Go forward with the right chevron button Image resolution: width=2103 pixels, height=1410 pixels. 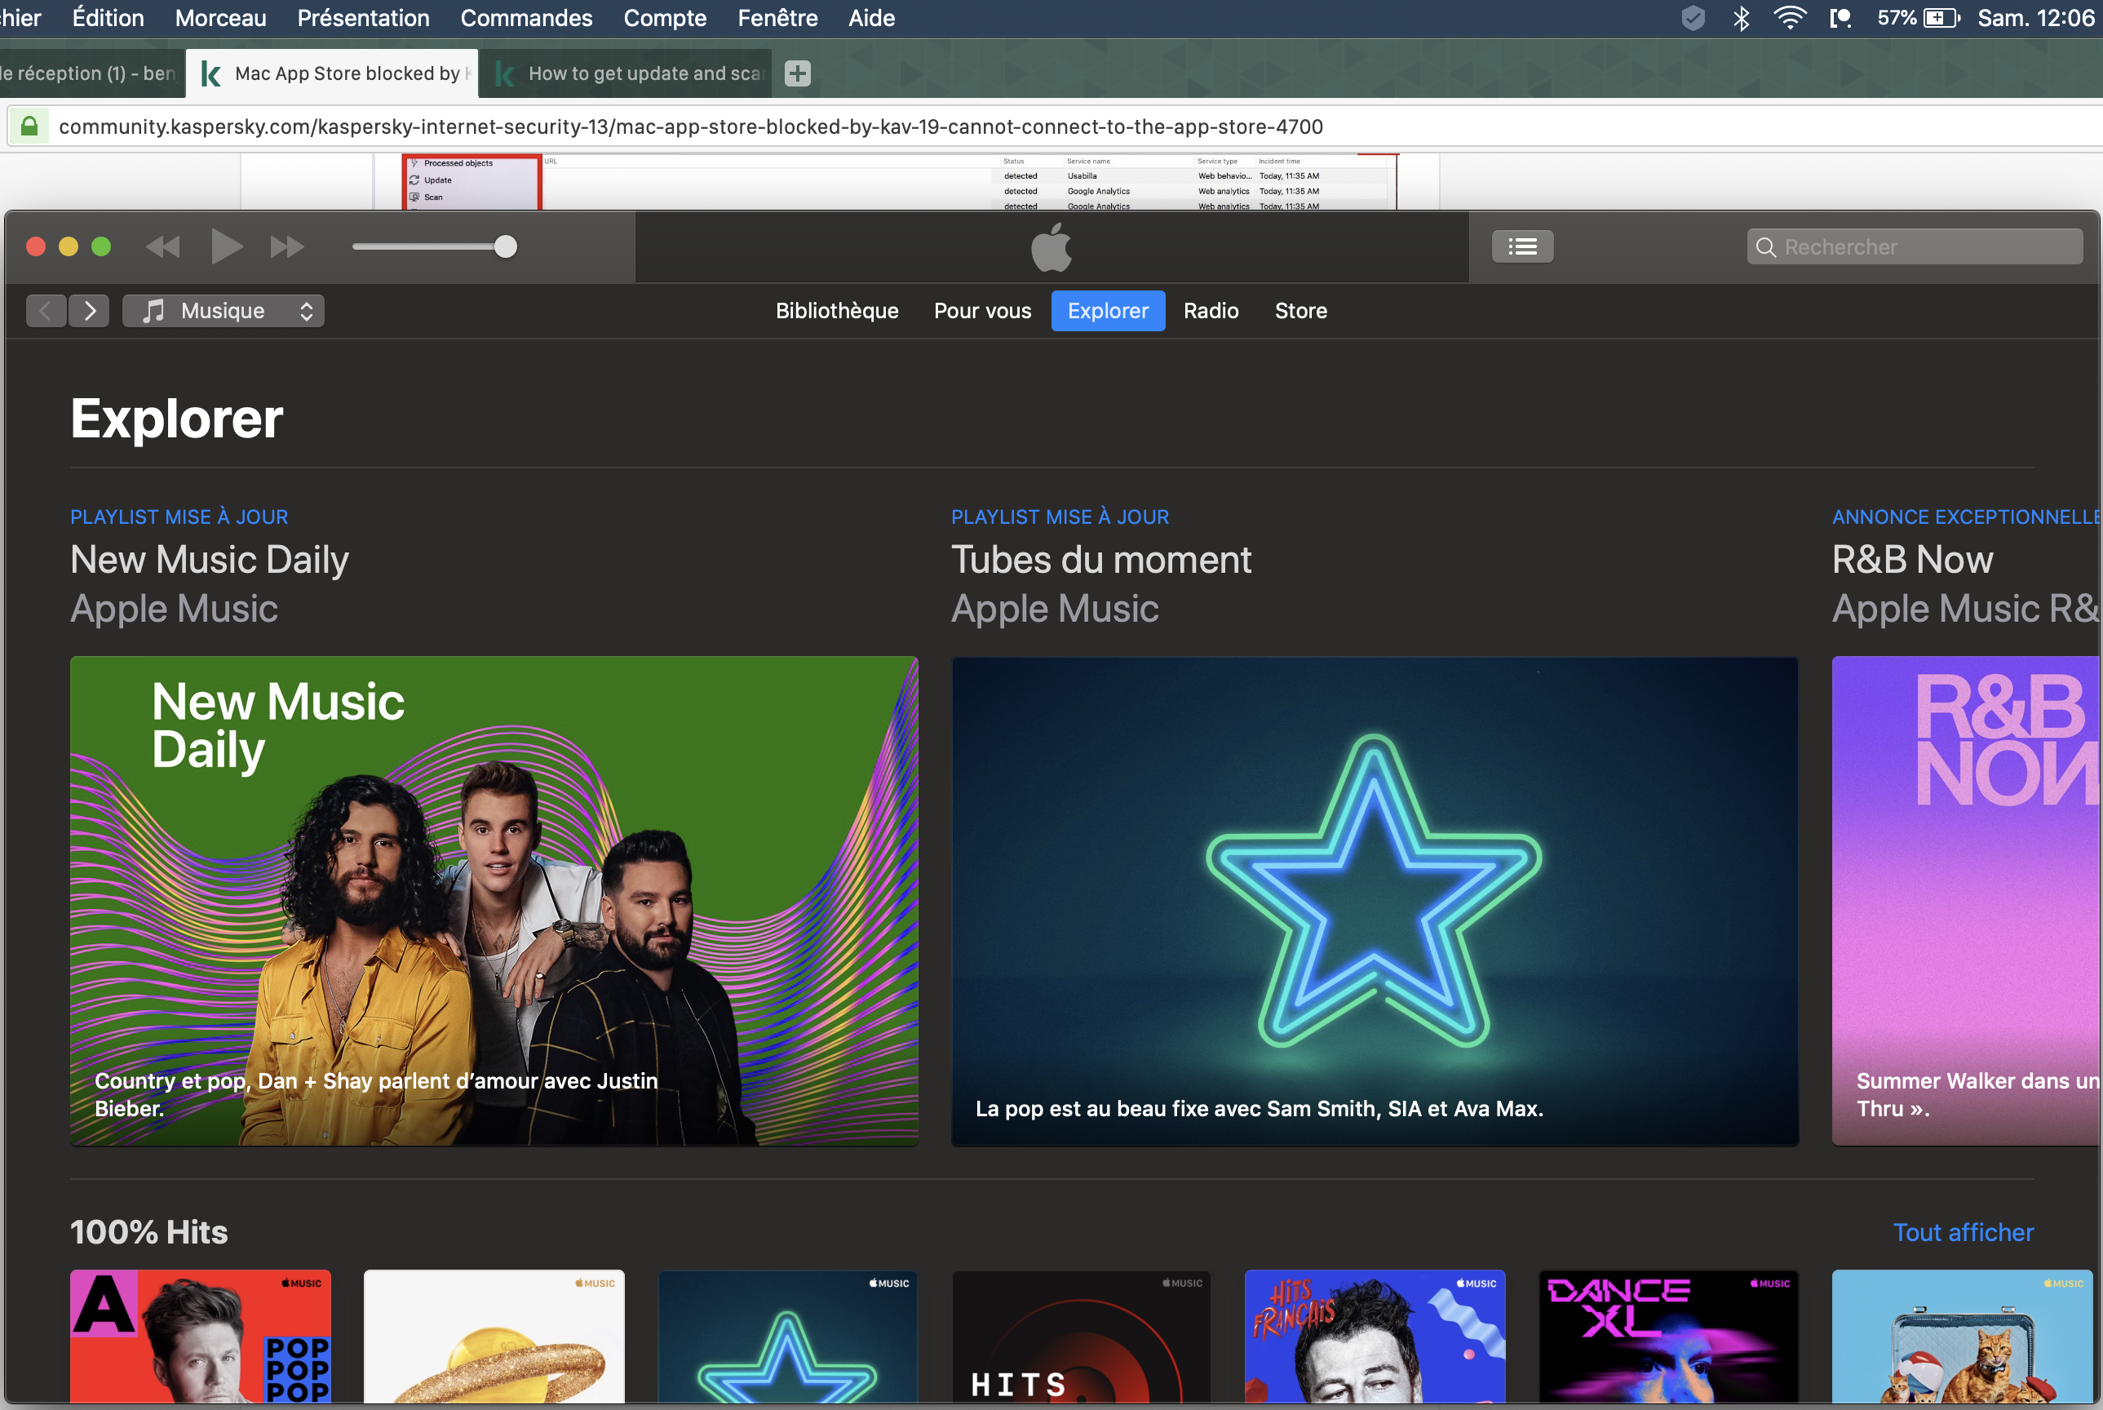(x=89, y=311)
